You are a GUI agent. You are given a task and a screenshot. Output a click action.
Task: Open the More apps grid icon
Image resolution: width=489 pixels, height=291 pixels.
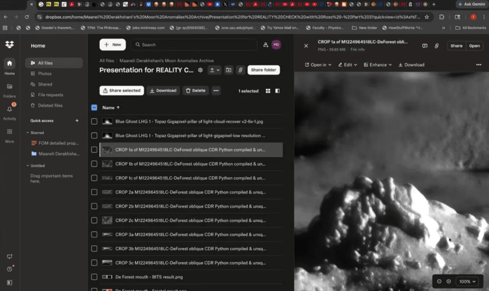[x=9, y=131]
